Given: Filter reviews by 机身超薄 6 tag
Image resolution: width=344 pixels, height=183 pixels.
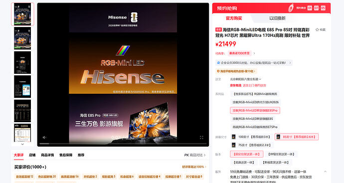Looking at the screenshot, I should coord(127,177).
